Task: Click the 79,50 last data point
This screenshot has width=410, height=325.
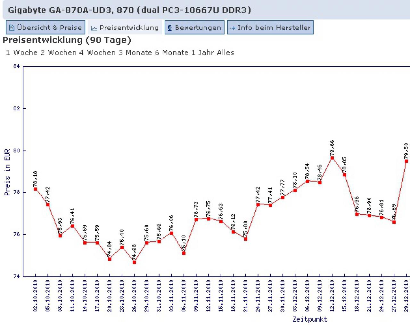Action: [x=406, y=161]
